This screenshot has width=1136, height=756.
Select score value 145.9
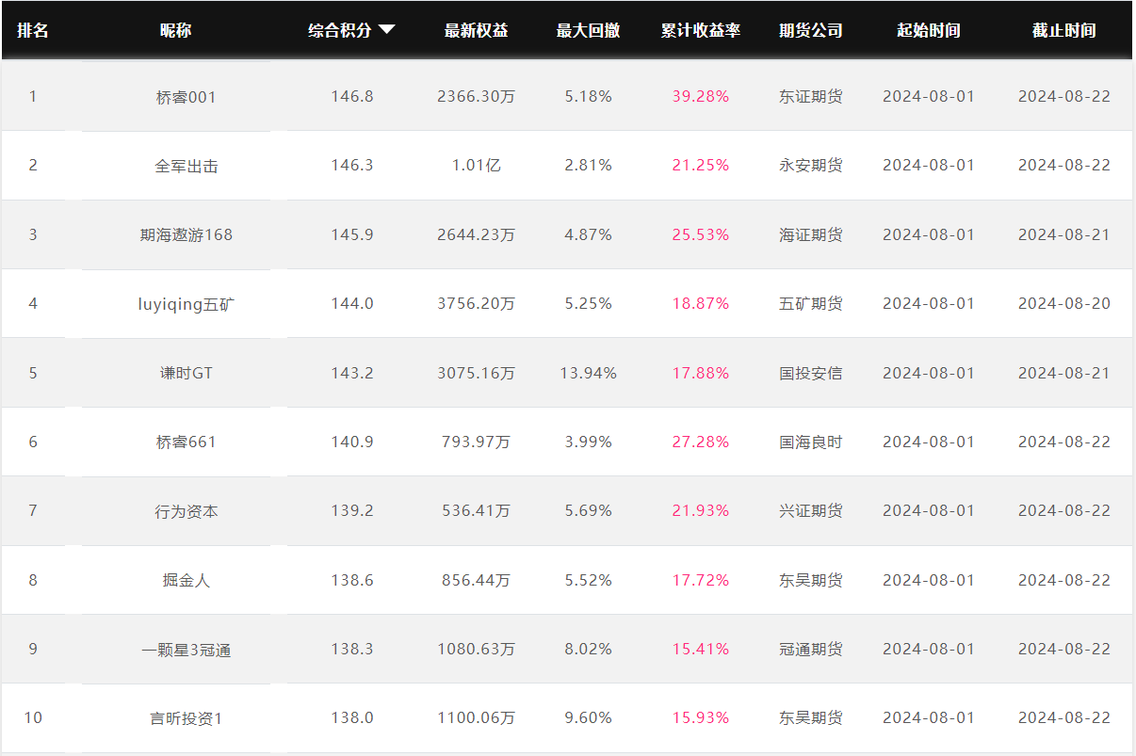coord(352,234)
